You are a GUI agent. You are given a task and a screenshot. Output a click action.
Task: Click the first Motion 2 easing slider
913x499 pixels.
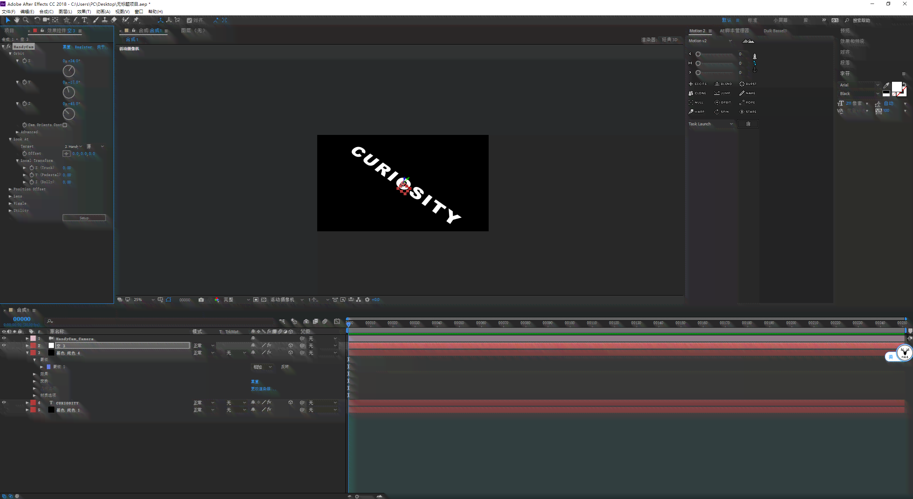pyautogui.click(x=714, y=54)
